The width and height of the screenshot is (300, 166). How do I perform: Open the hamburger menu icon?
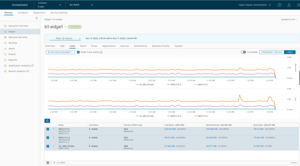tap(298, 5)
